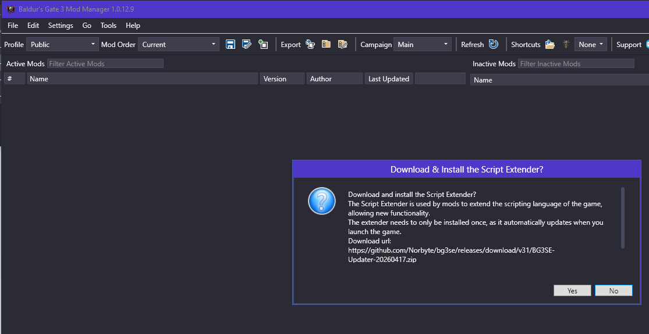Expand the None launch options dropdown
The image size is (649, 334).
tap(591, 44)
